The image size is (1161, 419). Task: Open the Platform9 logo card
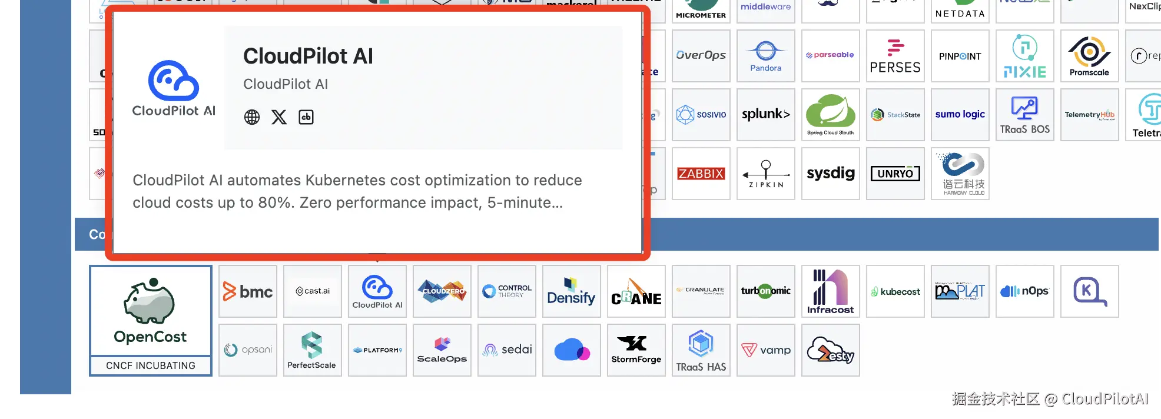click(x=377, y=350)
